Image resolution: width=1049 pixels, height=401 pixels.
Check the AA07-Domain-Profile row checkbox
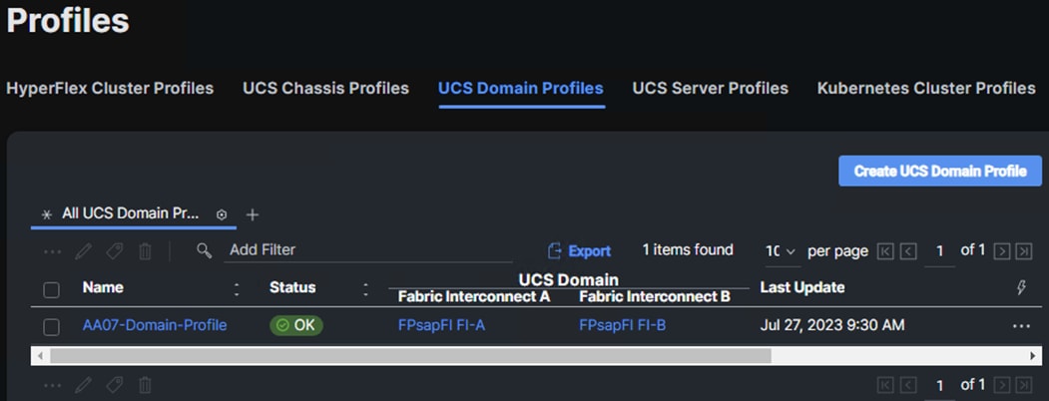tap(52, 327)
